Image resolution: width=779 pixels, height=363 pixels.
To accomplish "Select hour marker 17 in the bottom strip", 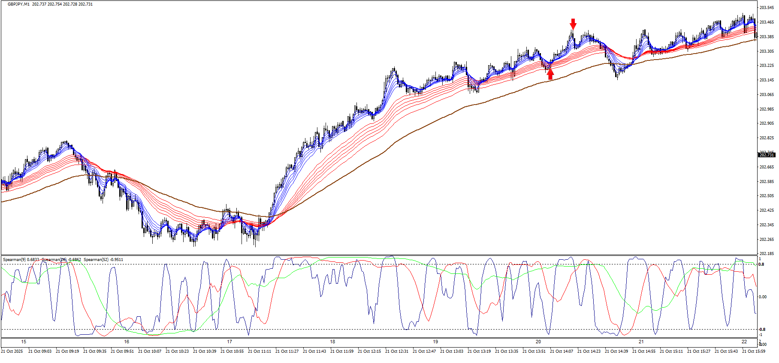I will coord(229,342).
